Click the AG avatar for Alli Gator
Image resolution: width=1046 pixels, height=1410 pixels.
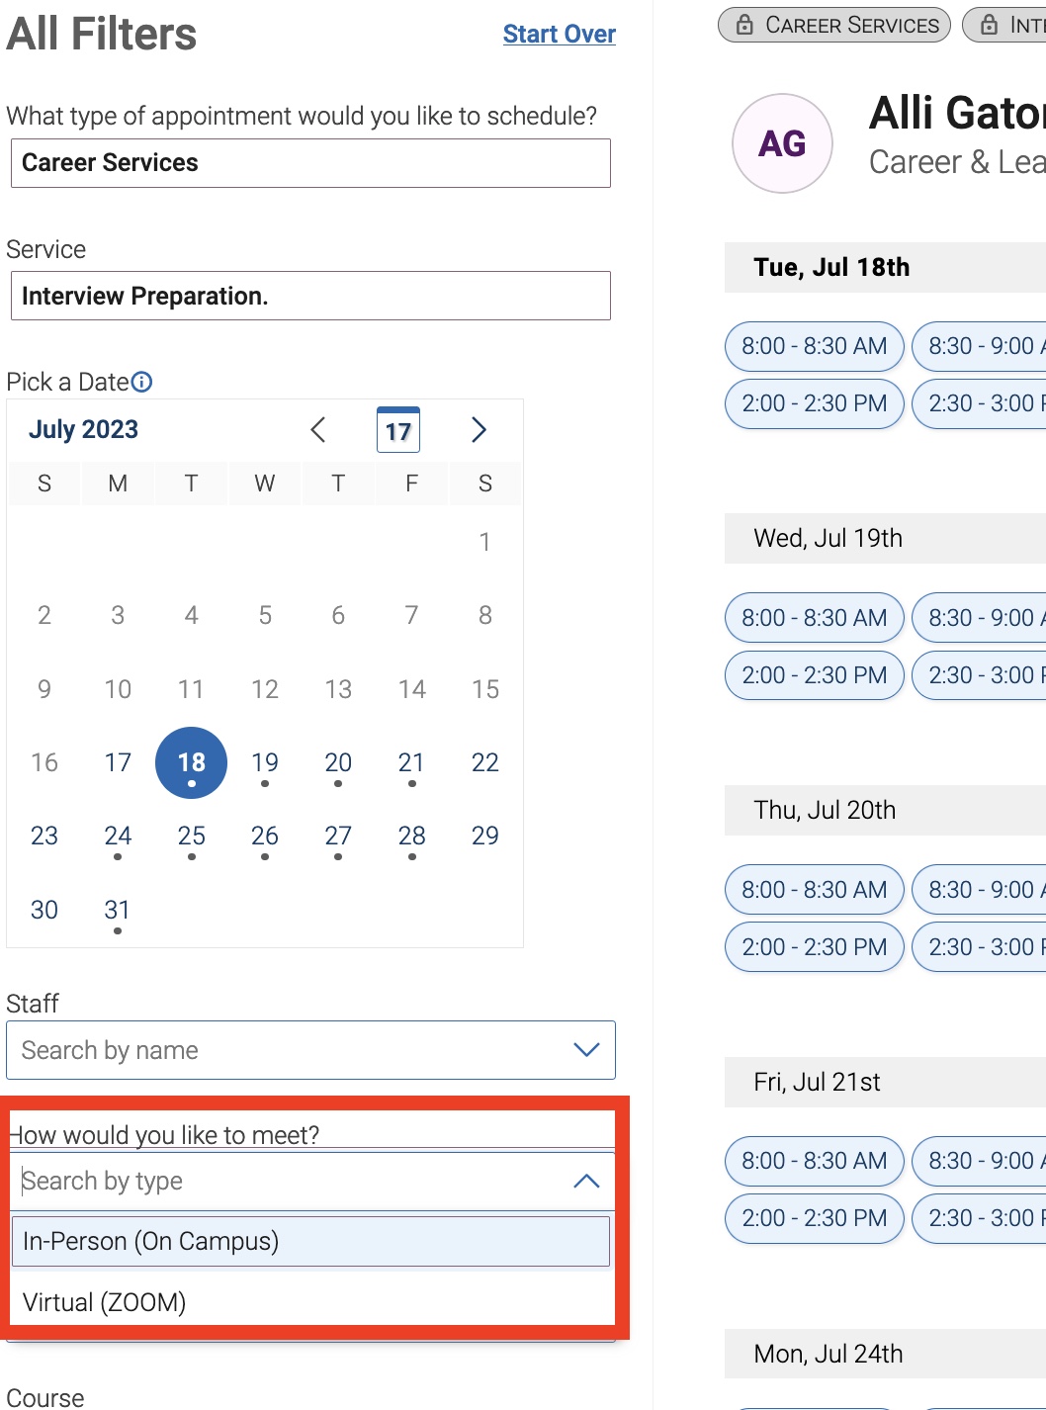[x=782, y=143]
